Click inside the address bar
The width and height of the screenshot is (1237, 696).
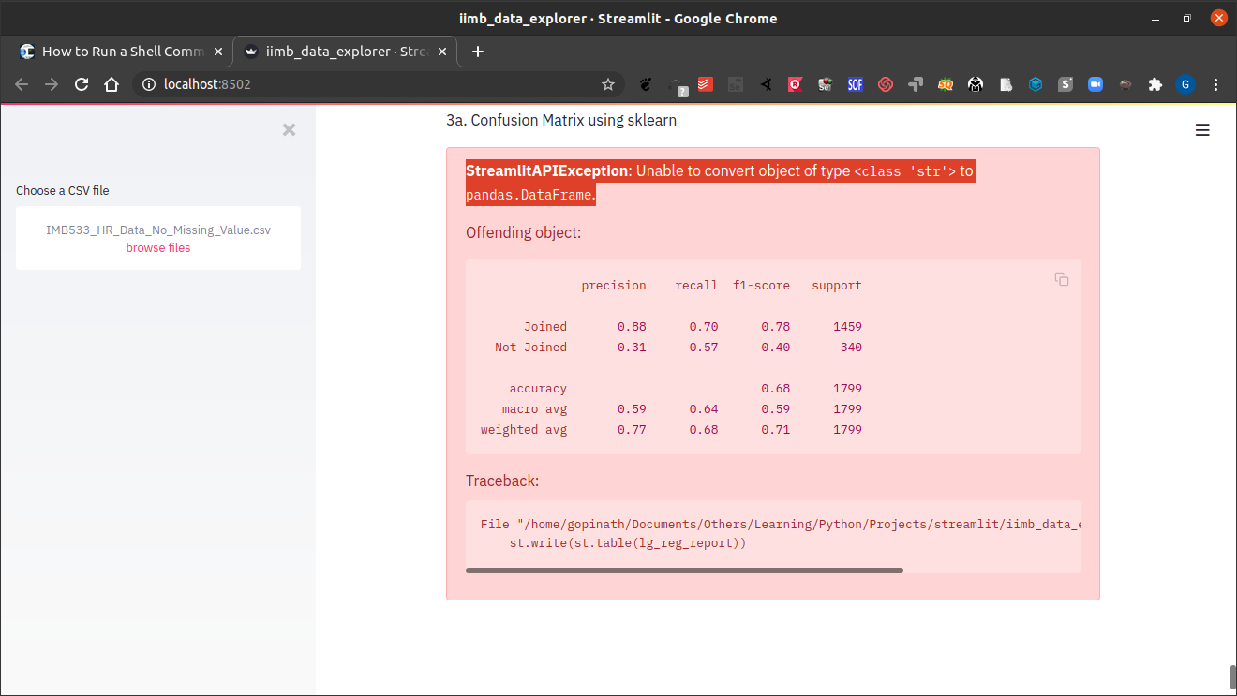tap(328, 84)
